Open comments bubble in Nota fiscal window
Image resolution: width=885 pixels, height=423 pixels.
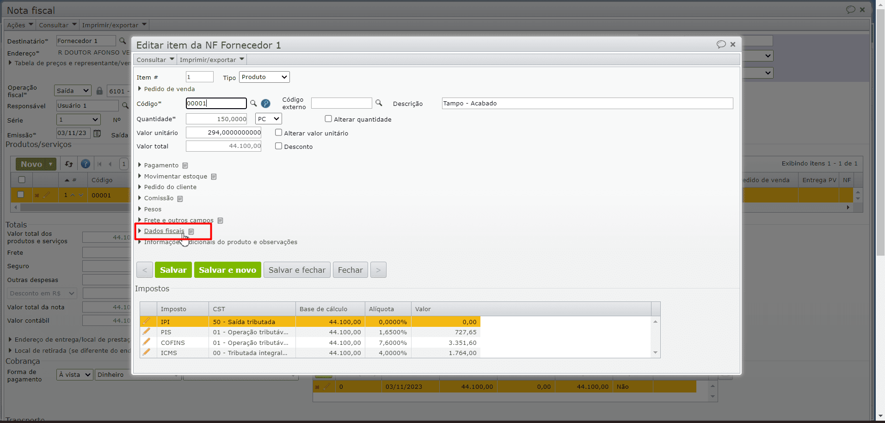[x=850, y=10]
